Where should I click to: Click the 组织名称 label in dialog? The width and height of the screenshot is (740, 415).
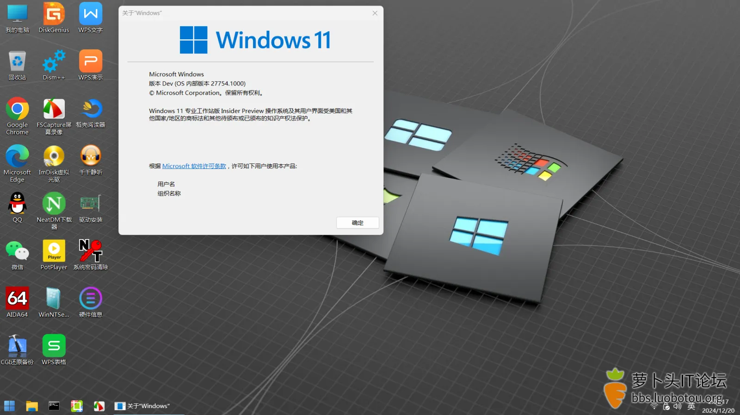point(169,193)
